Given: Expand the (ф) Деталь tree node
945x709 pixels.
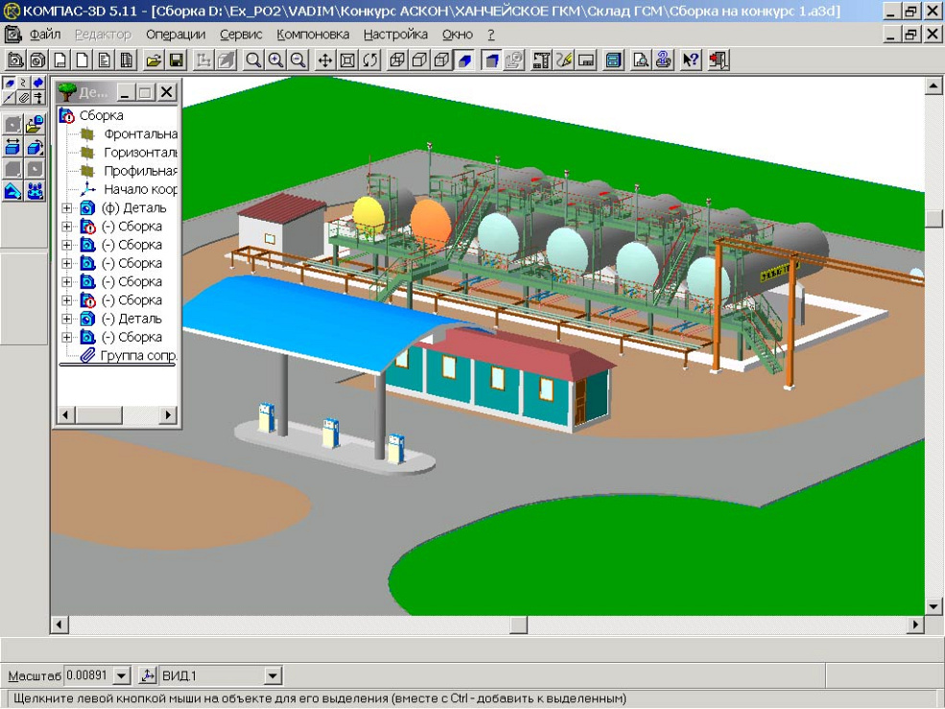Looking at the screenshot, I should (66, 208).
